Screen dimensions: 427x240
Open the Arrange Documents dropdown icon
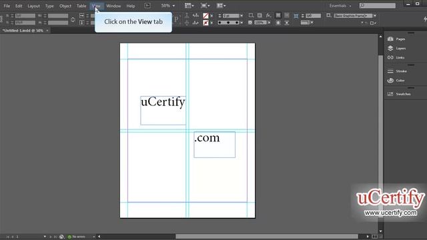(221, 5)
